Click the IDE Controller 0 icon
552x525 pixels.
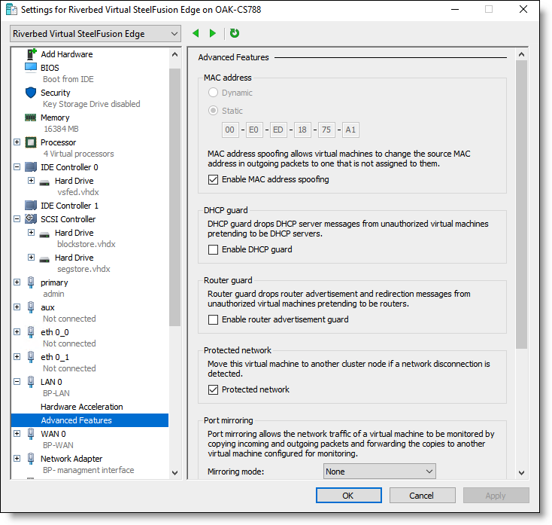(x=31, y=166)
